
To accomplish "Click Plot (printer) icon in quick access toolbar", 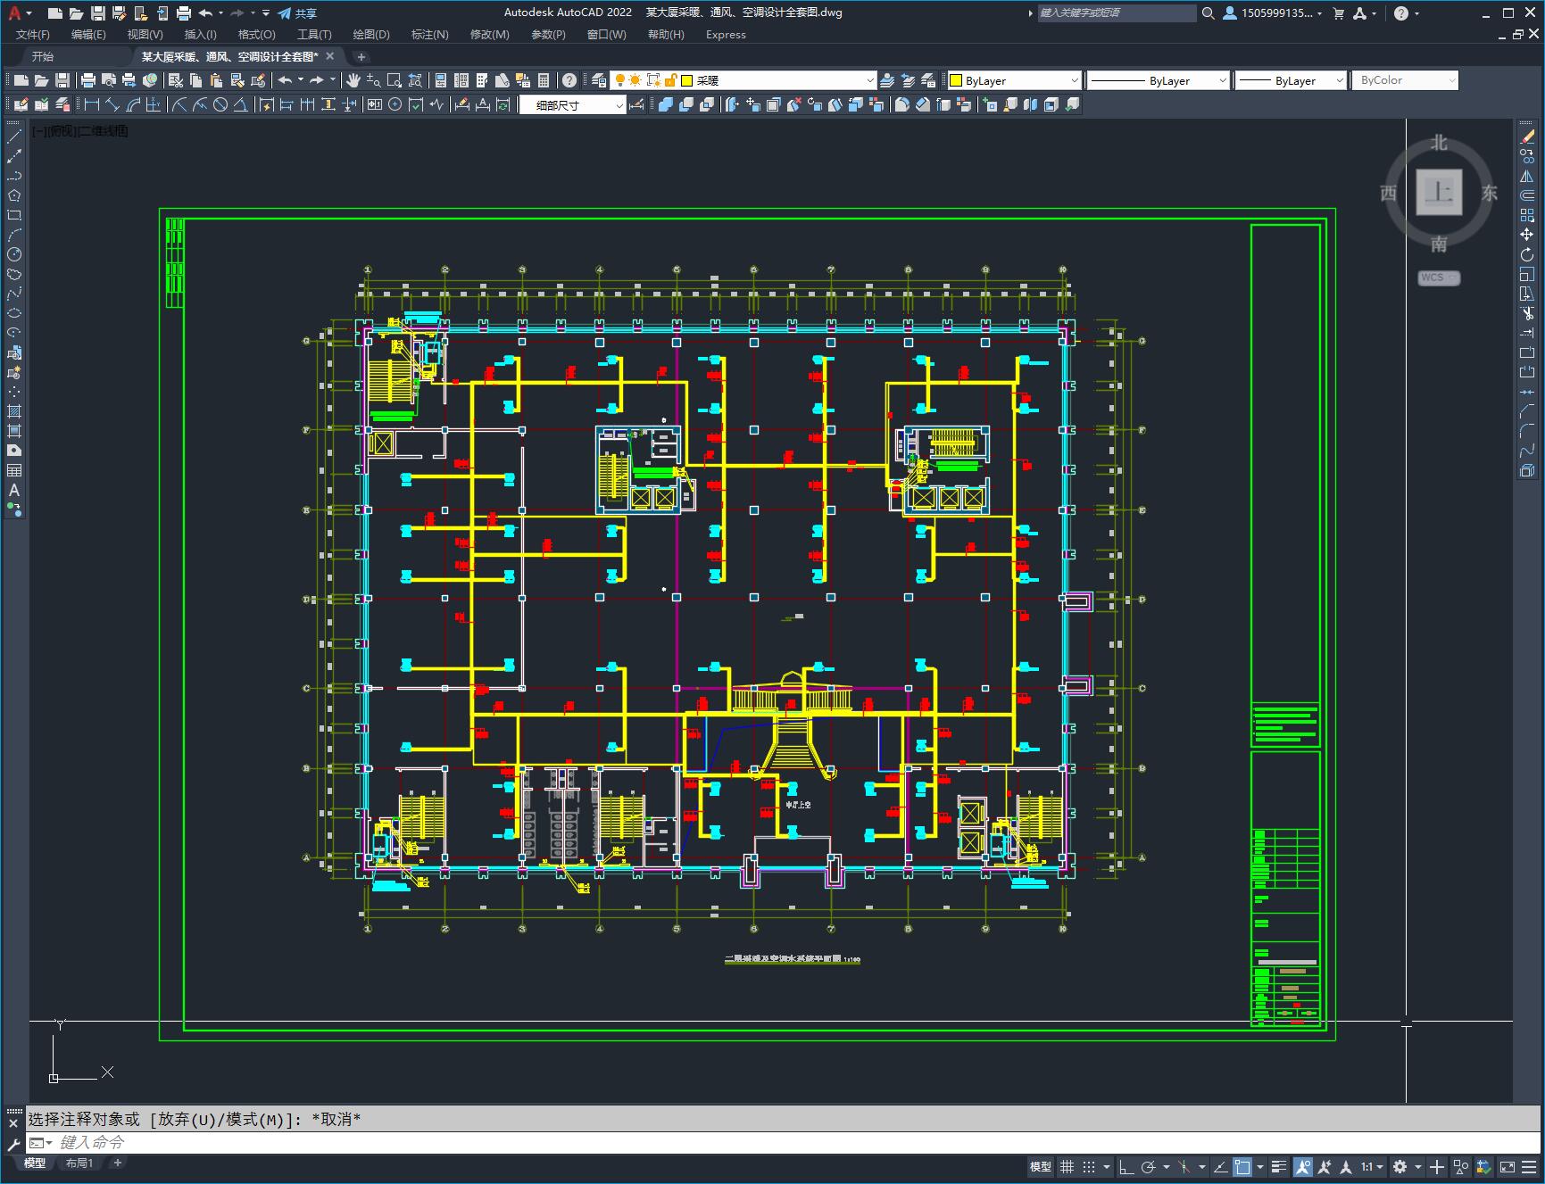I will (184, 12).
